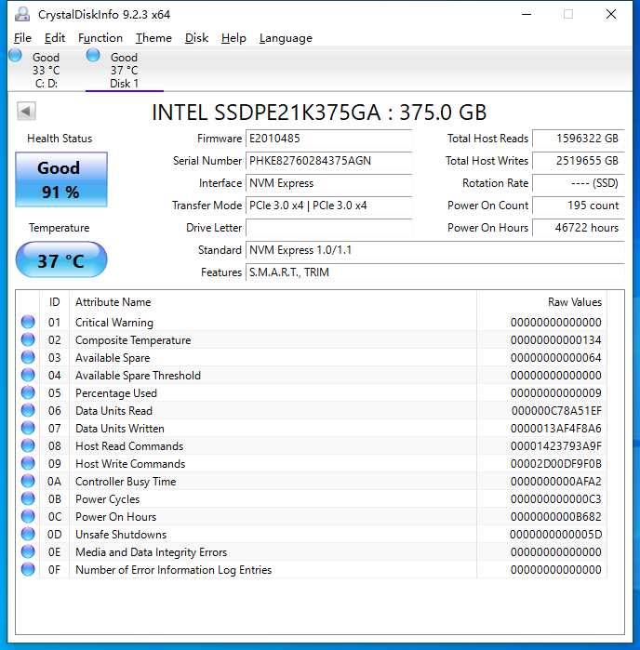640x650 pixels.
Task: Click Total Host Writes value 2519655 GB
Action: tap(579, 161)
